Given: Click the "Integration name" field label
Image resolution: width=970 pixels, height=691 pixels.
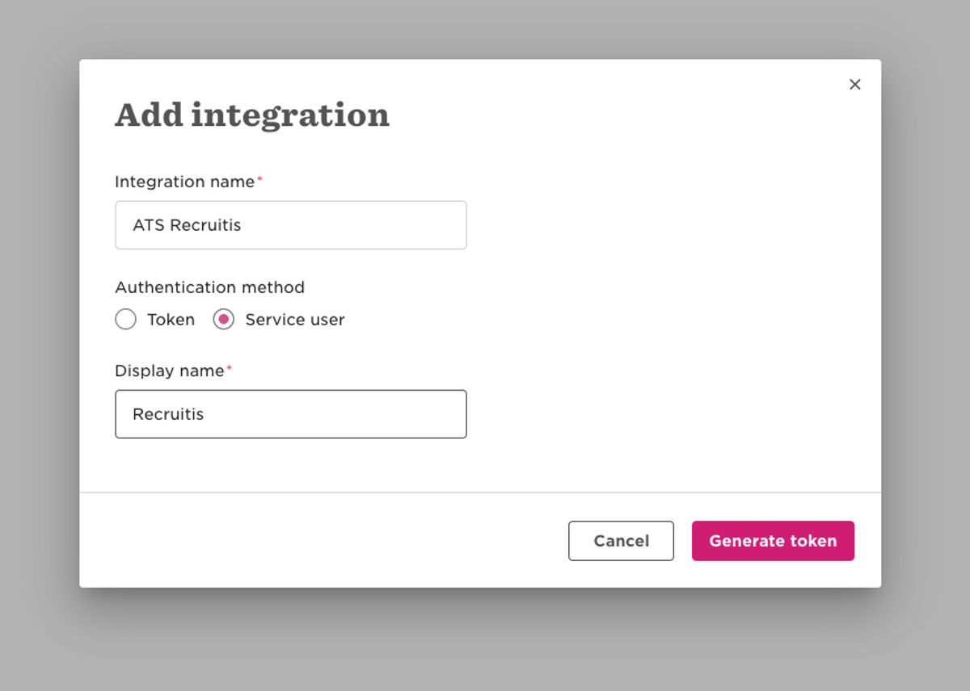Looking at the screenshot, I should point(185,182).
